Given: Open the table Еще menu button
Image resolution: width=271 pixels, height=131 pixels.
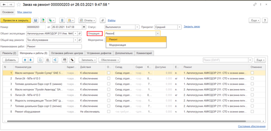Looking at the screenshot, I should [260, 60].
